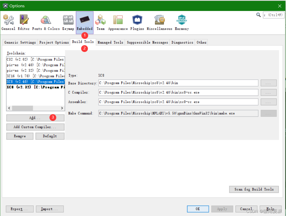
Task: Open the General options category
Action: (x=8, y=22)
